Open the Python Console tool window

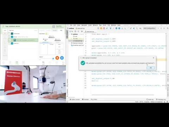pos(75,99)
